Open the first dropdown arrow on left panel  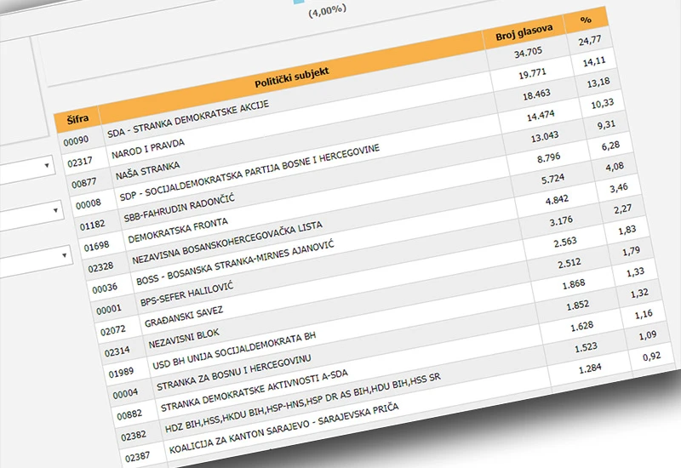tap(47, 165)
